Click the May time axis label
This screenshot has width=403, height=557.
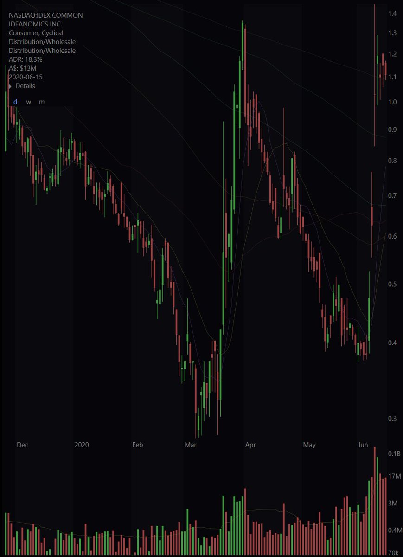tap(309, 445)
